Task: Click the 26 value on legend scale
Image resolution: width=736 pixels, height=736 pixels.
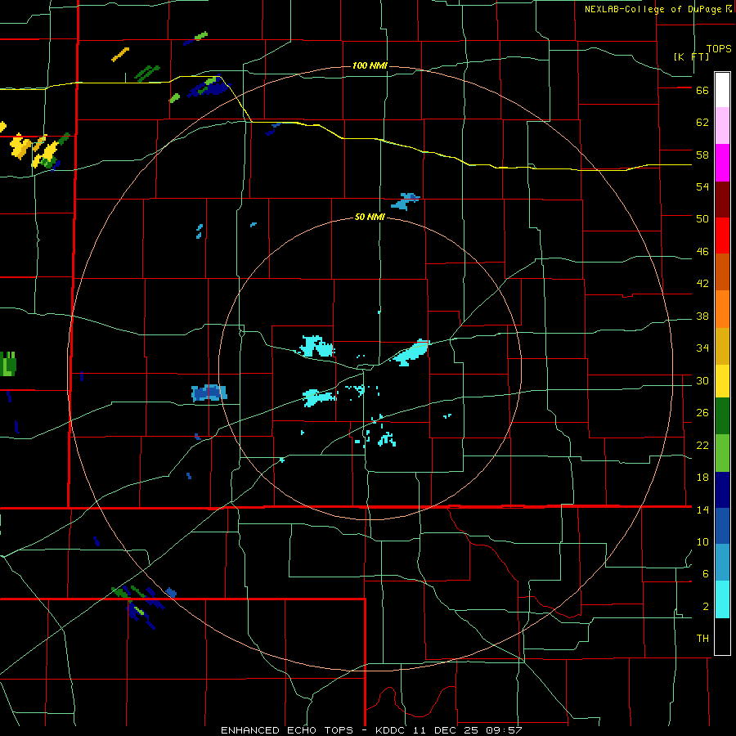Action: click(x=702, y=413)
